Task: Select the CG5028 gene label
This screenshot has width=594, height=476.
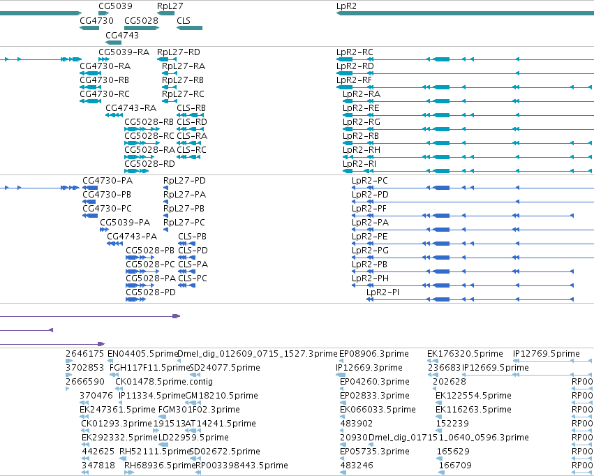Action: (141, 20)
